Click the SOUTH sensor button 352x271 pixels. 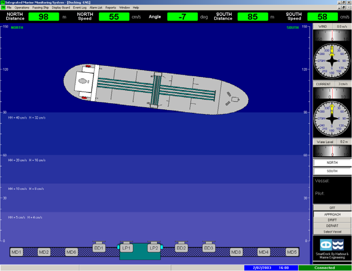tap(332, 171)
